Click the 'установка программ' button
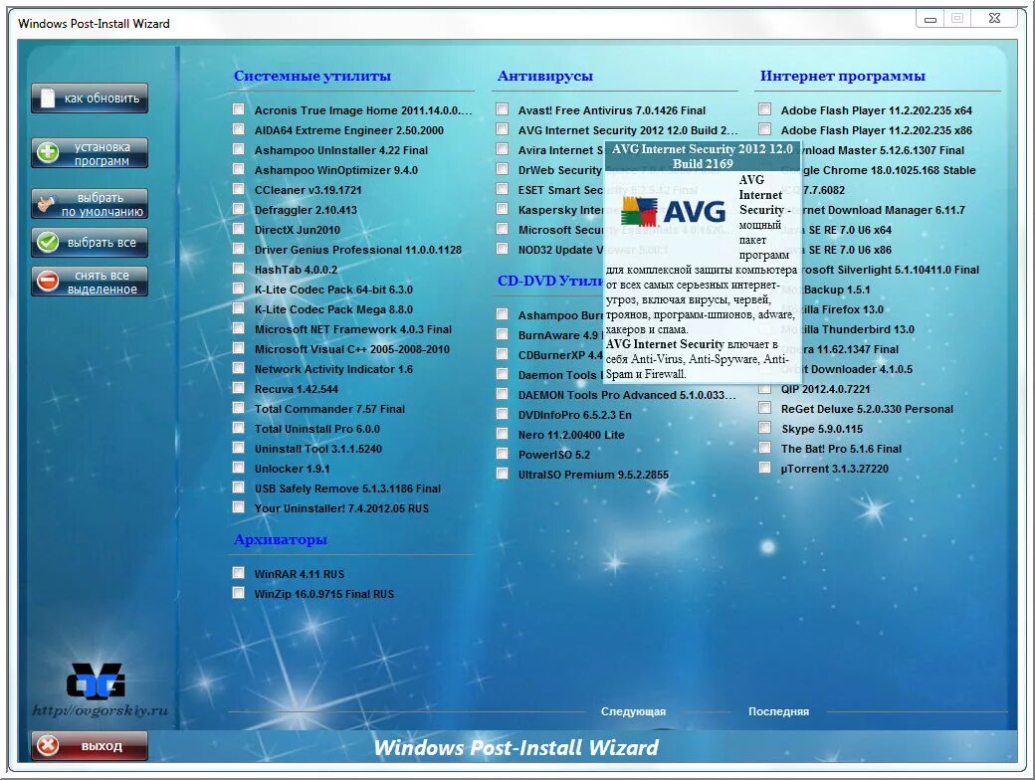Image resolution: width=1035 pixels, height=780 pixels. [x=90, y=153]
